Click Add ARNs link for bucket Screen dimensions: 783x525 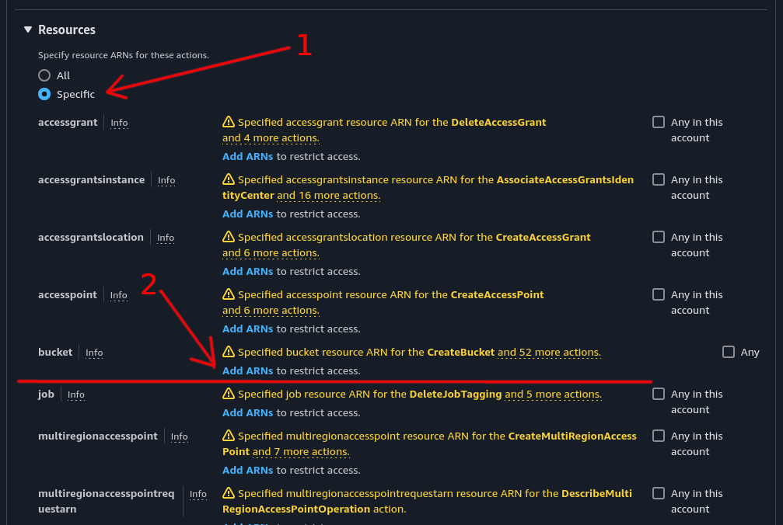tap(247, 370)
